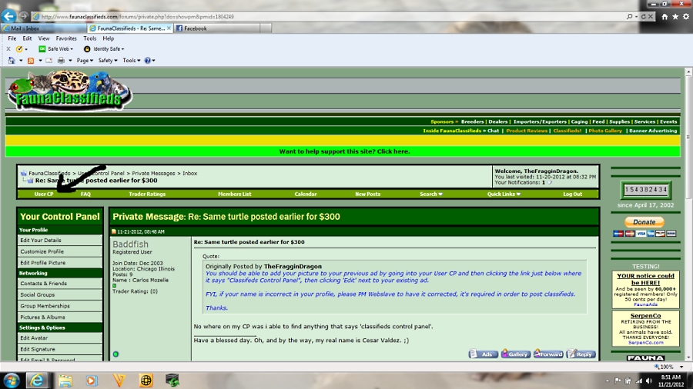Open Windows Explorer folder on the taskbar

(x=65, y=381)
